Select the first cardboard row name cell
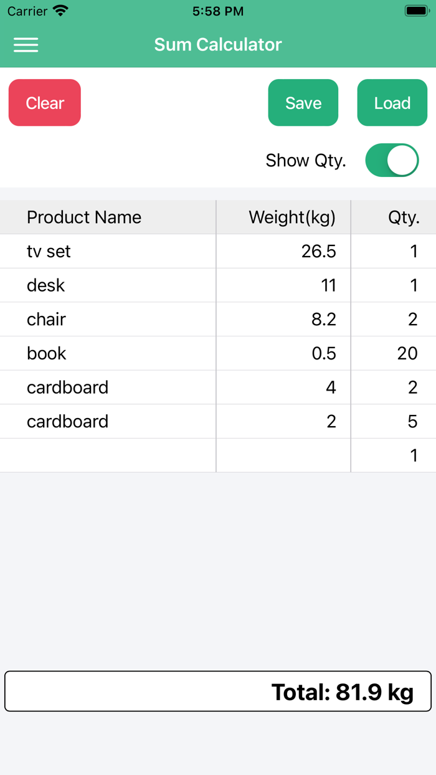The width and height of the screenshot is (436, 775). [106, 387]
